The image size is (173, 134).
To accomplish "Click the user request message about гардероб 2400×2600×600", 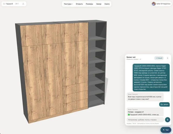I will click(x=151, y=77).
